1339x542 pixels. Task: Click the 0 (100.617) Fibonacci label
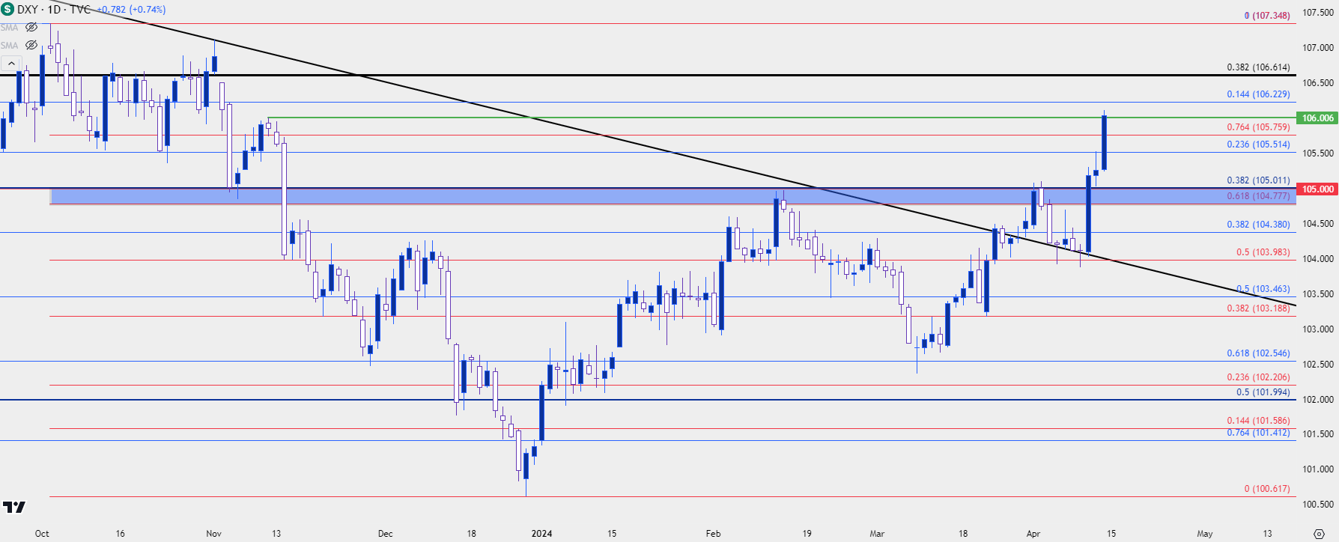[1267, 489]
